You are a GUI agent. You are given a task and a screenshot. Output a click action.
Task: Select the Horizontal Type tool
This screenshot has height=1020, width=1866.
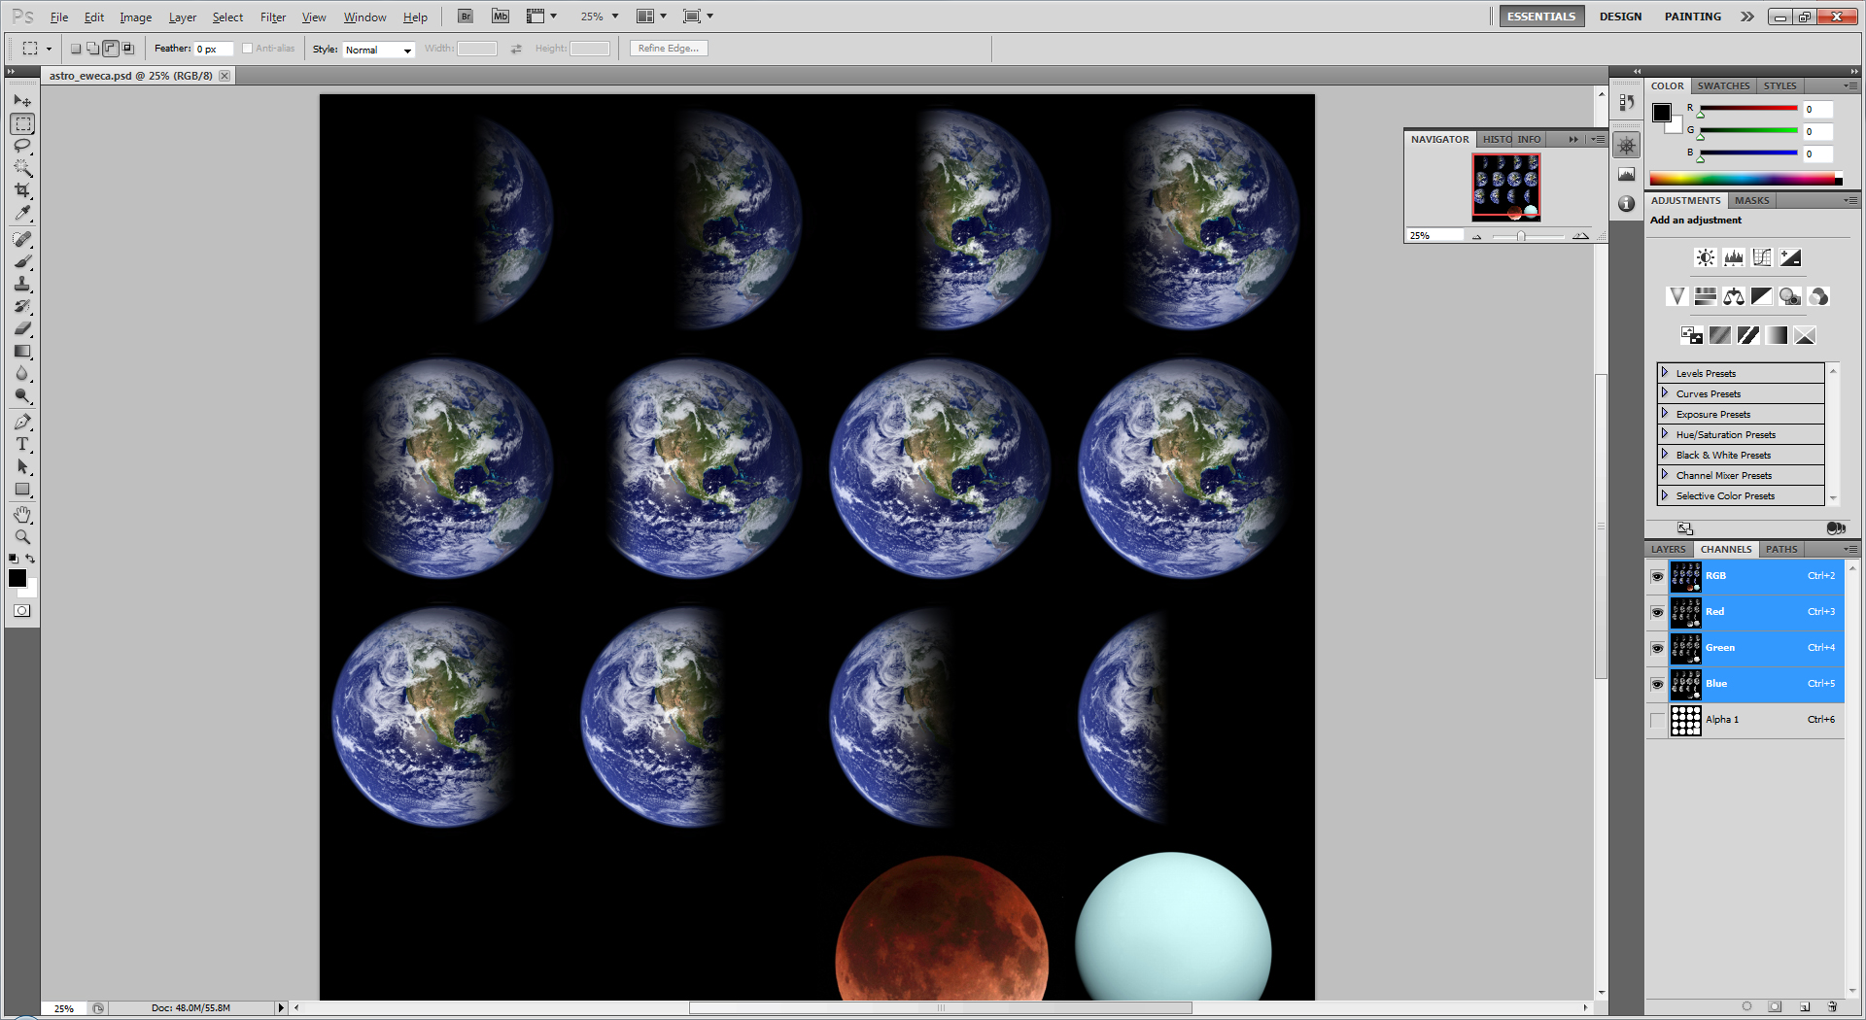(22, 444)
